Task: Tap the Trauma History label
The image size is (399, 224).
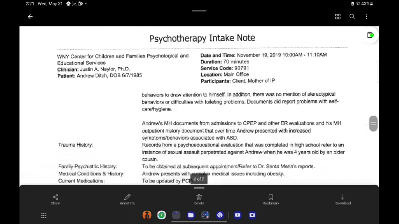Action: tap(76, 145)
